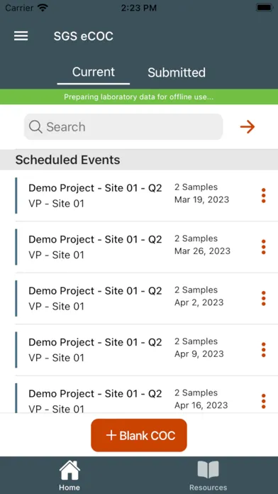Screen dimensions: 278x494
Task: Go to Home via house icon
Action: tap(69, 470)
